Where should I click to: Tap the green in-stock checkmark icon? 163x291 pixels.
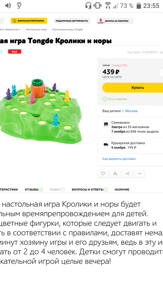tap(105, 99)
